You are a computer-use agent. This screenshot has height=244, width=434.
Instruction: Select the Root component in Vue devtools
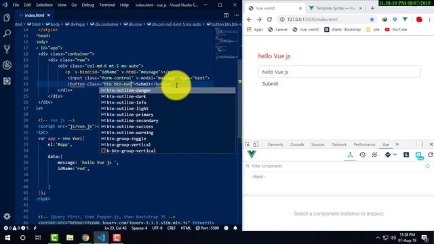[x=258, y=177]
